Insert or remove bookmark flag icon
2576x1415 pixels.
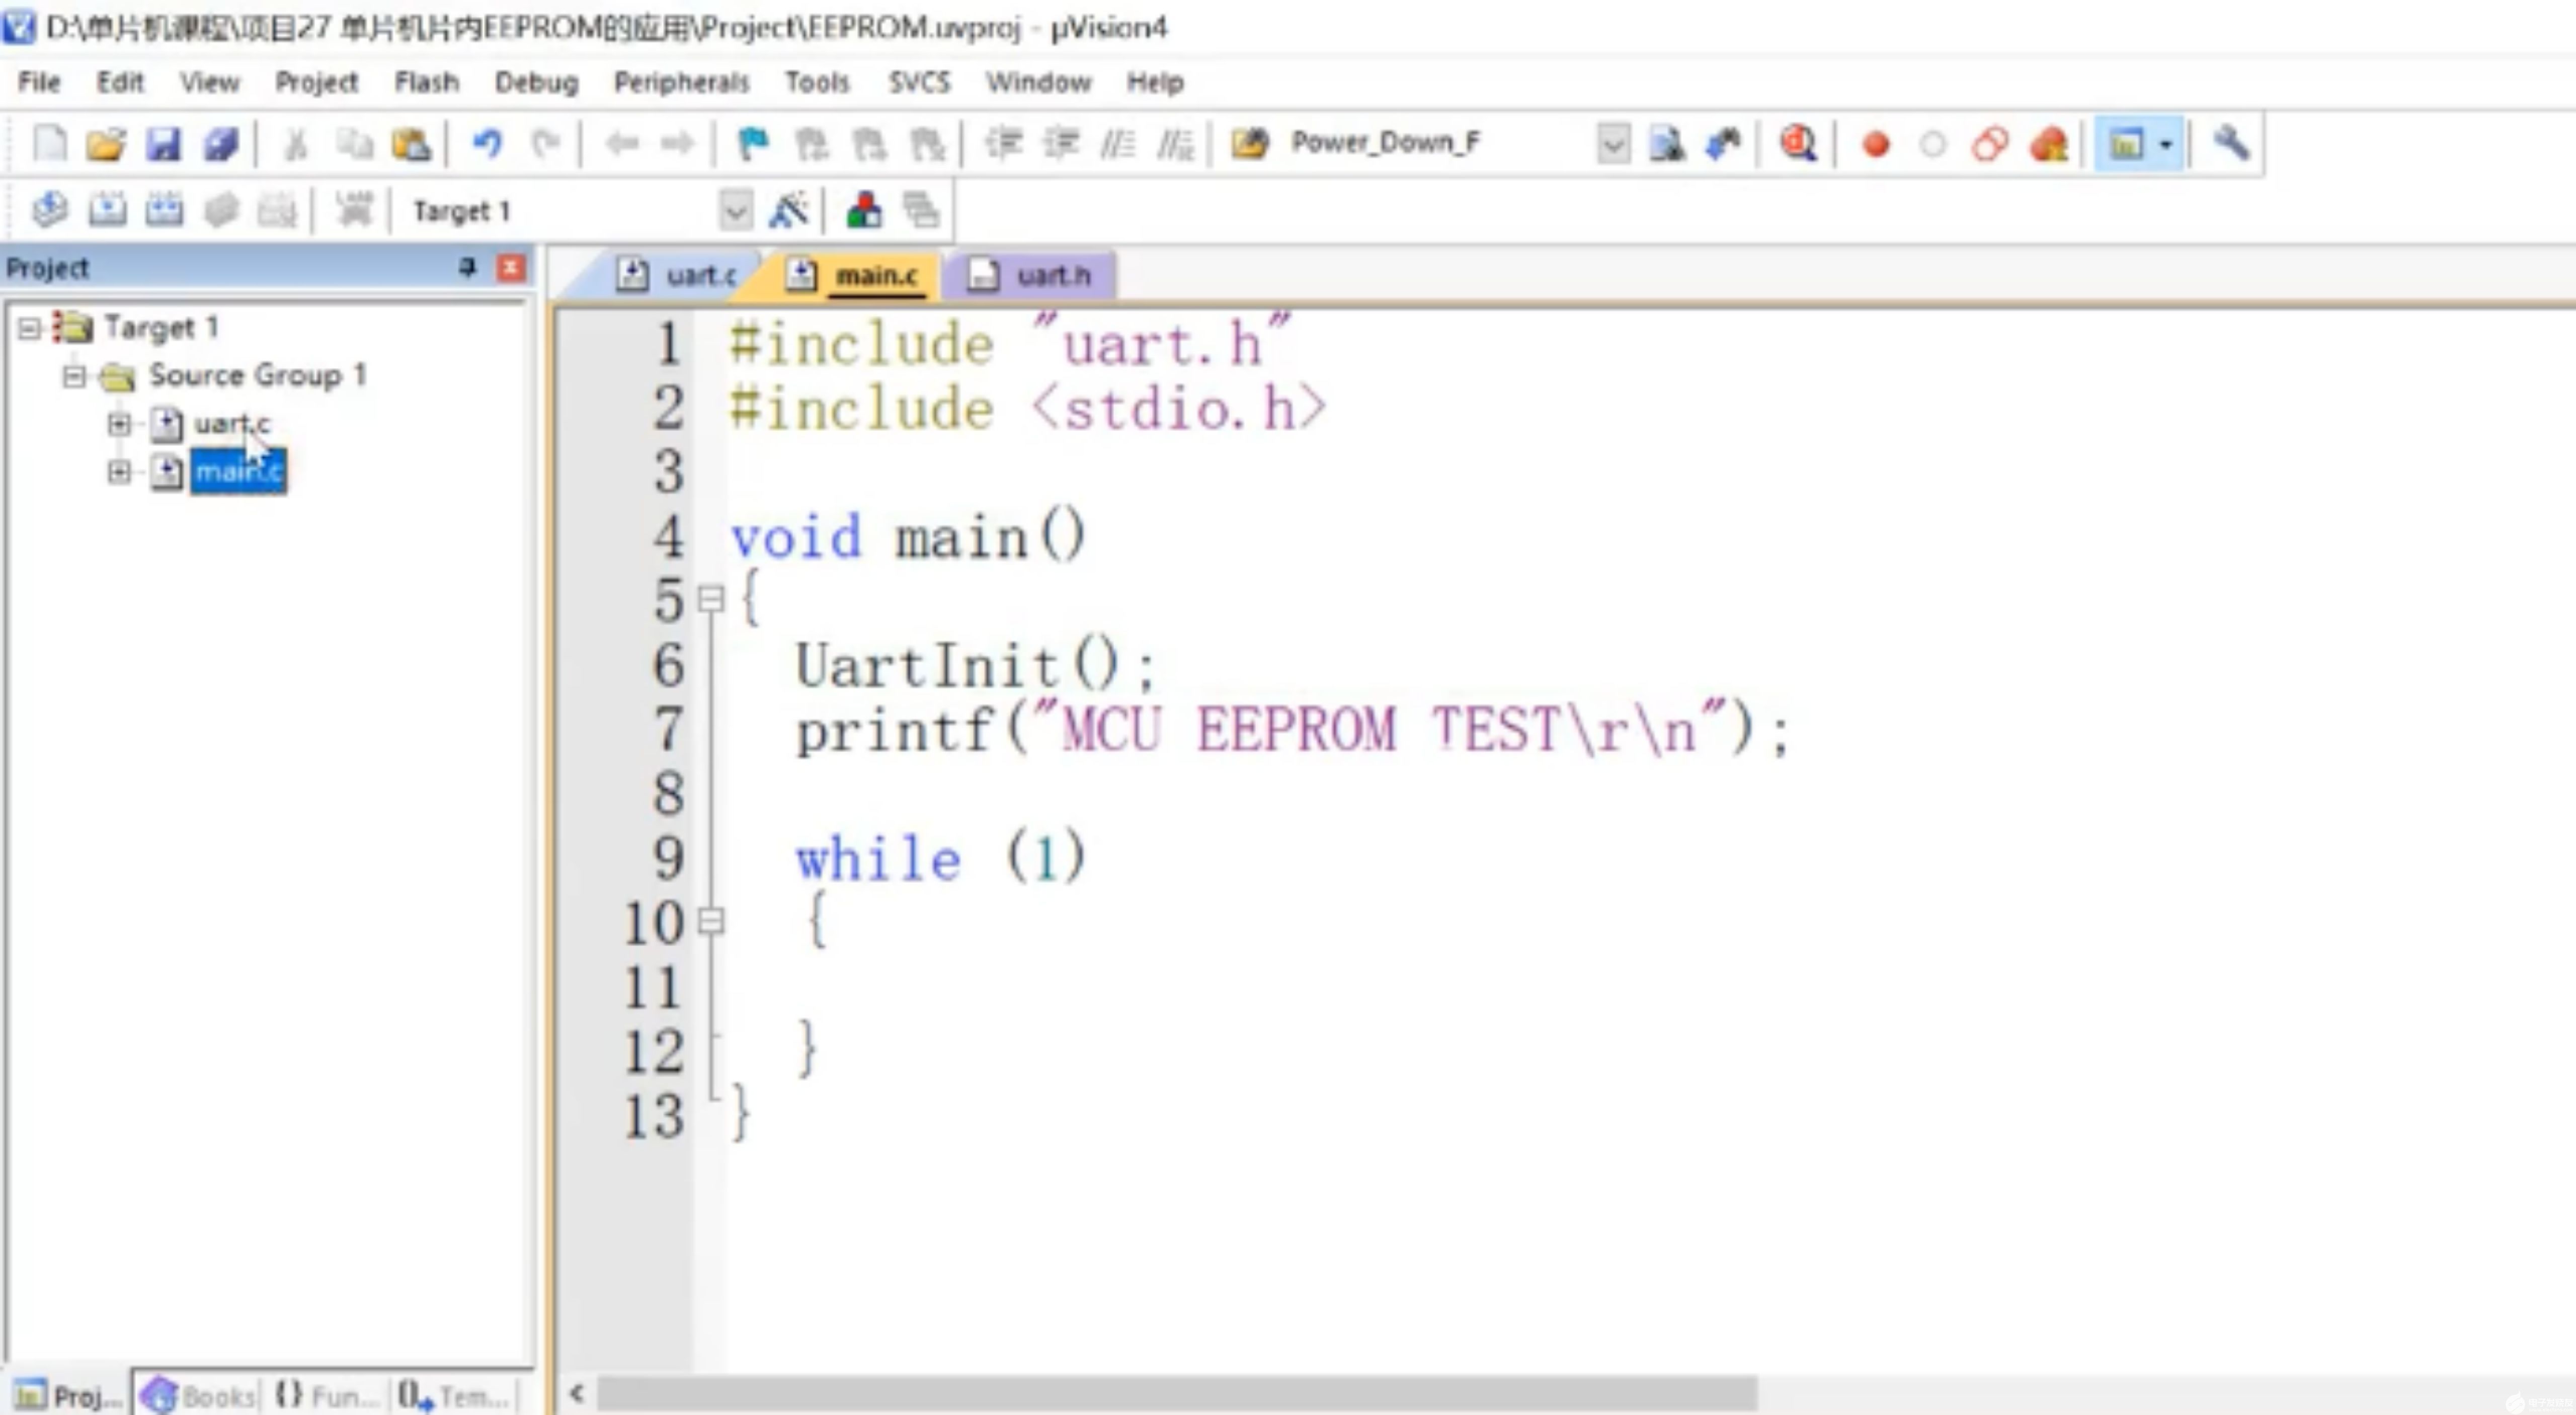coord(752,144)
